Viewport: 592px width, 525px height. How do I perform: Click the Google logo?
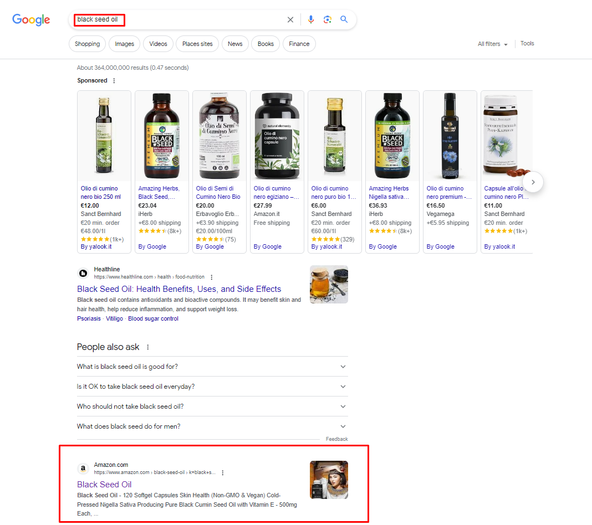point(31,19)
